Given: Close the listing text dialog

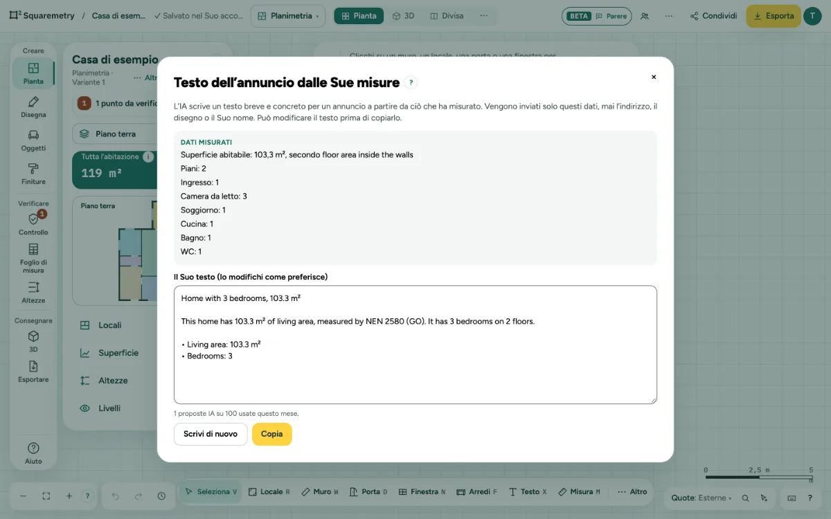Looking at the screenshot, I should click(654, 77).
